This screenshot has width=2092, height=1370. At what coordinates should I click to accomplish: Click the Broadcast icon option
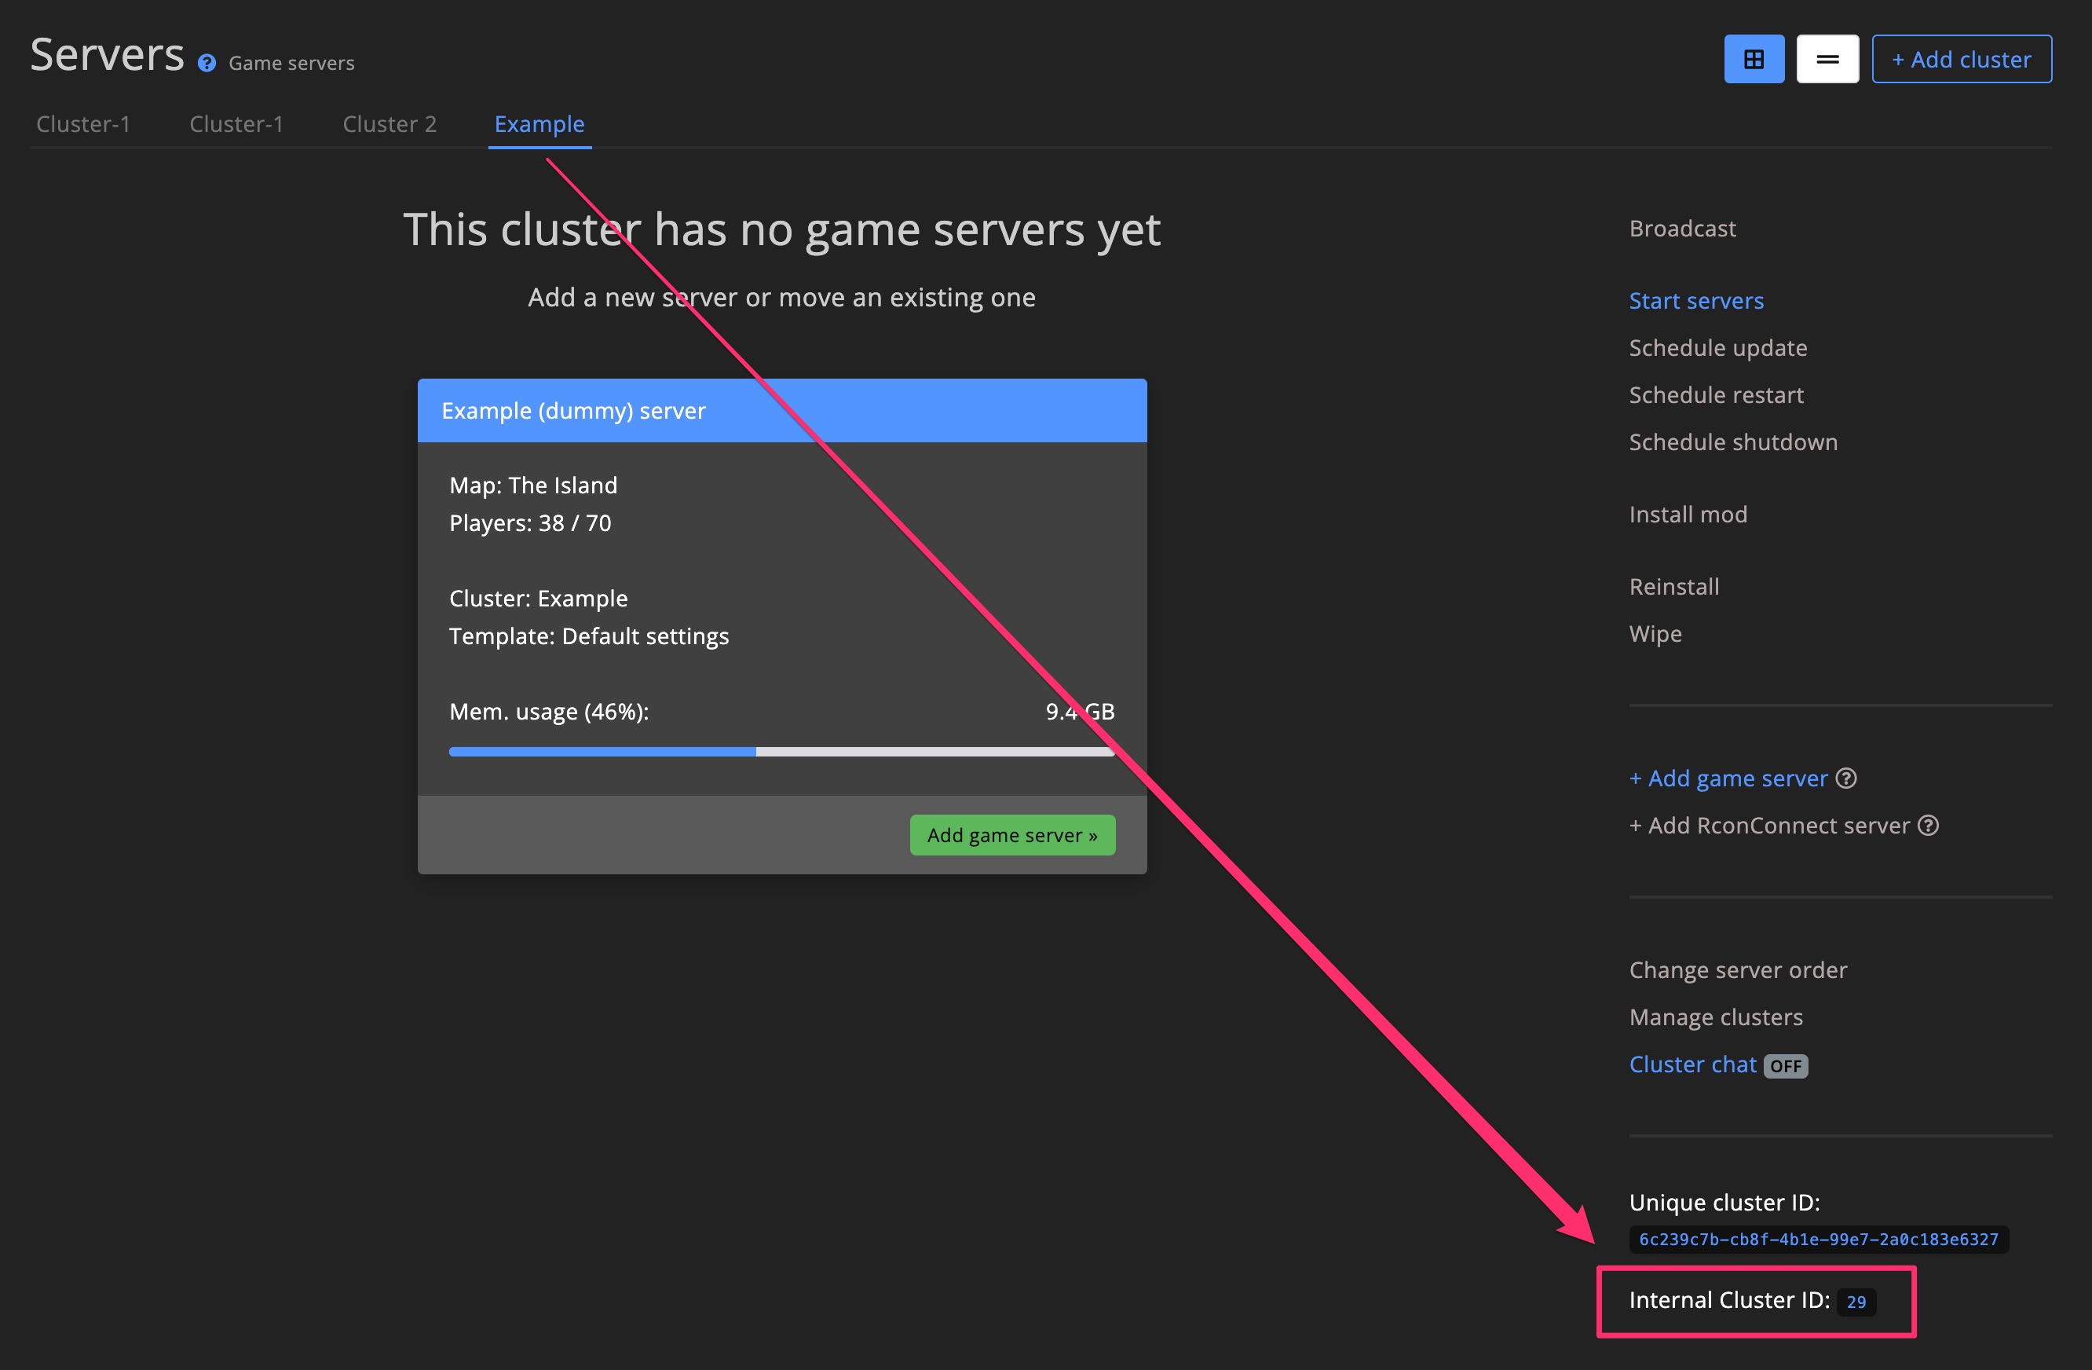(x=1681, y=226)
